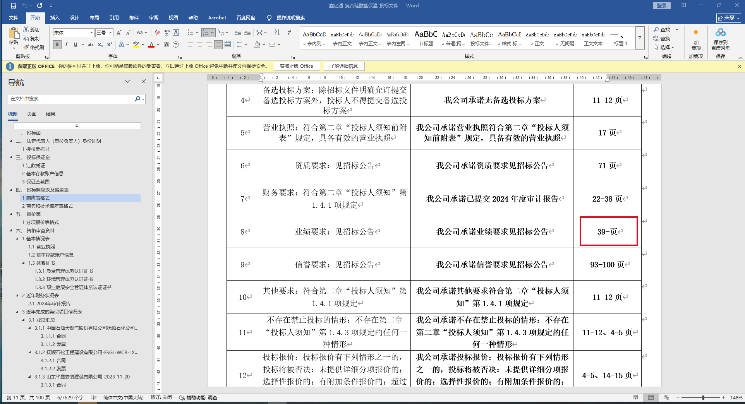Toggle italic formatting

pyautogui.click(x=66, y=45)
